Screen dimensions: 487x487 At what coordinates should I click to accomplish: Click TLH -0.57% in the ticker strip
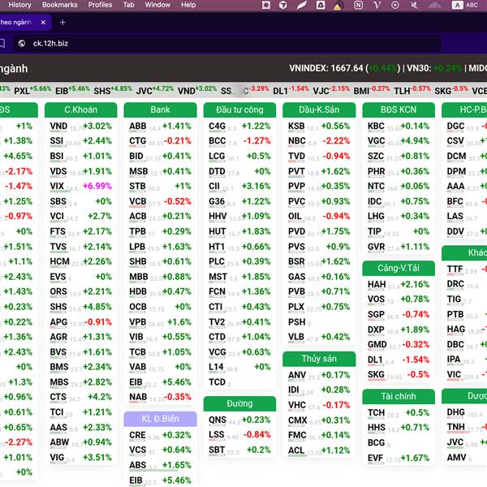click(412, 90)
